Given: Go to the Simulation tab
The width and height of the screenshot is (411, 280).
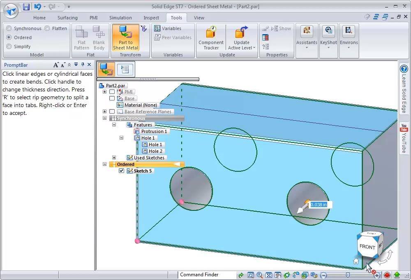Looking at the screenshot, I should coord(120,18).
